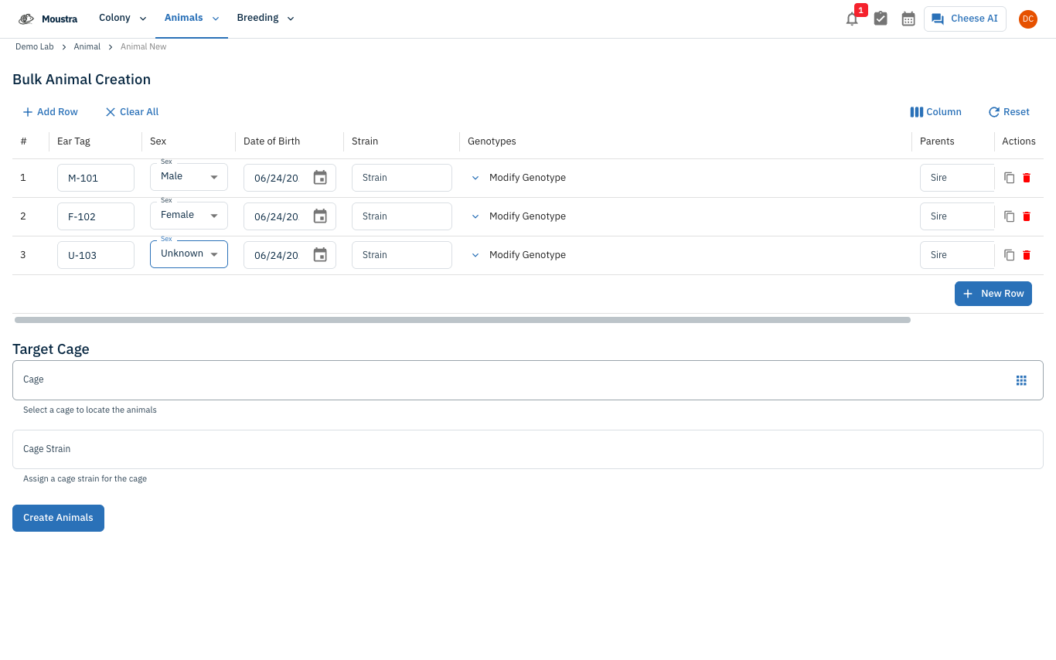Click the New Row button
Viewport: 1056px width, 660px height.
pyautogui.click(x=993, y=294)
